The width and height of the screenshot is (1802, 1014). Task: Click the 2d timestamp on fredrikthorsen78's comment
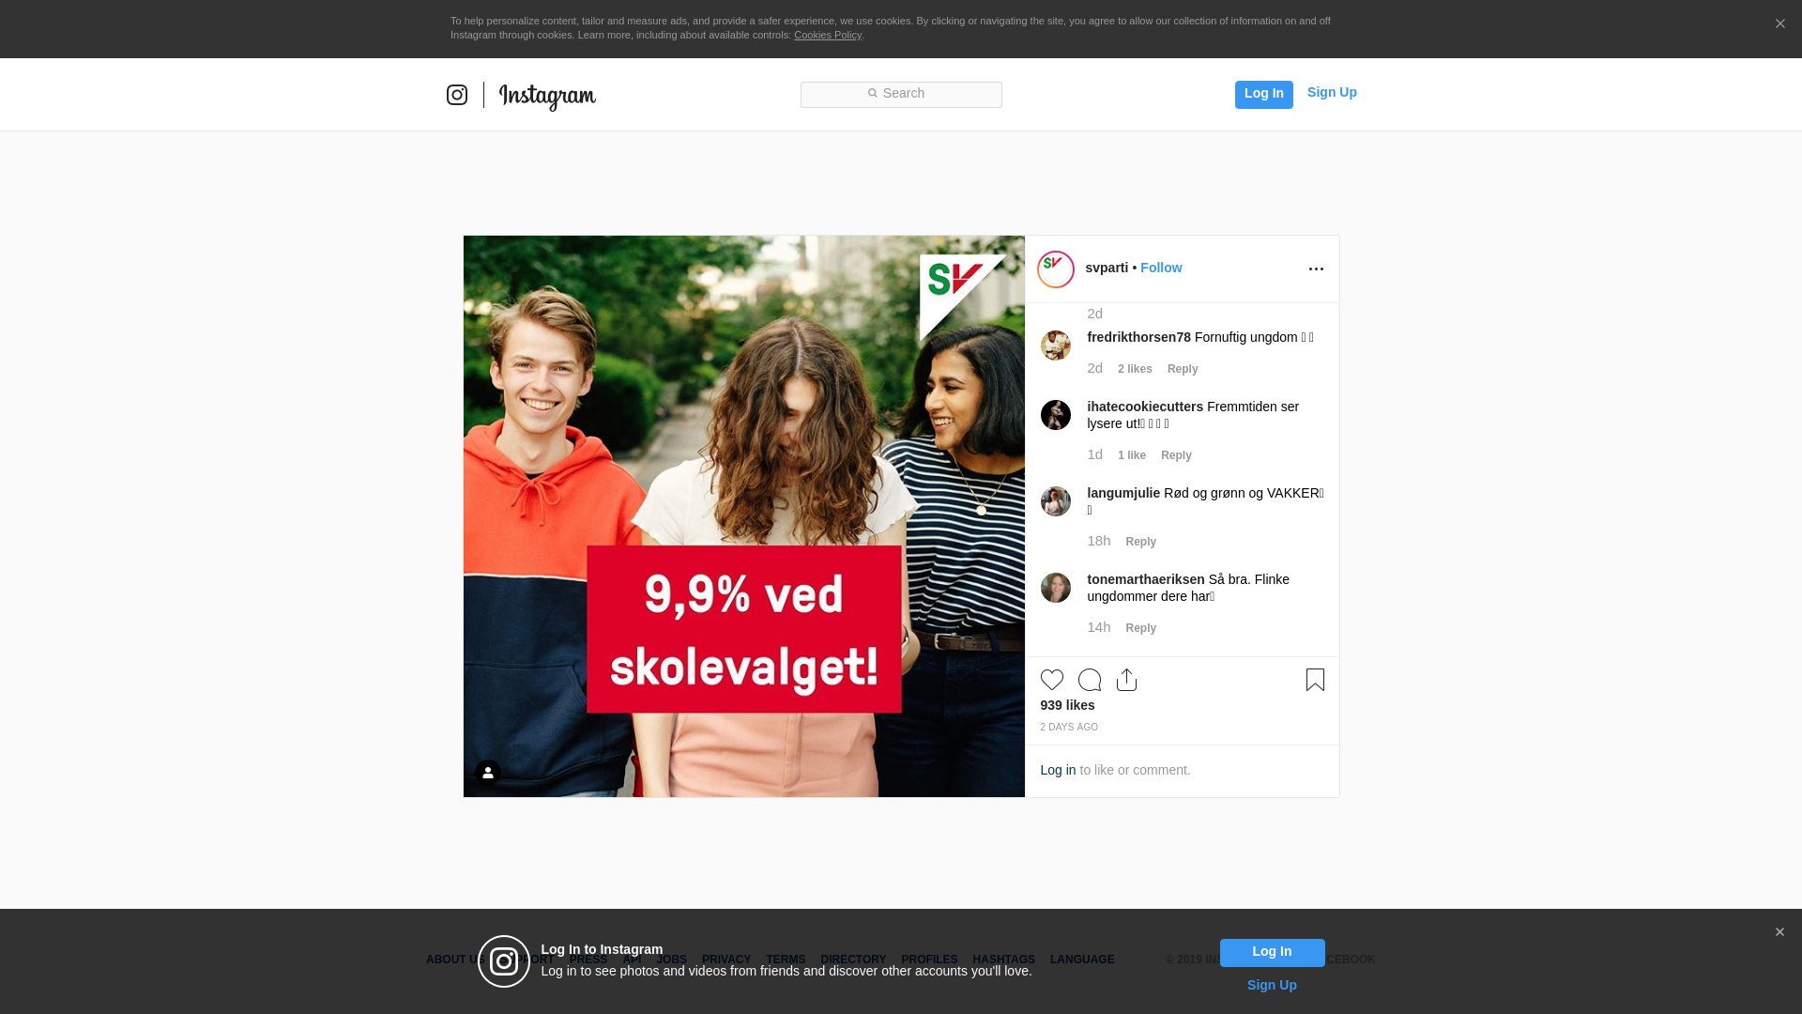click(x=1095, y=368)
